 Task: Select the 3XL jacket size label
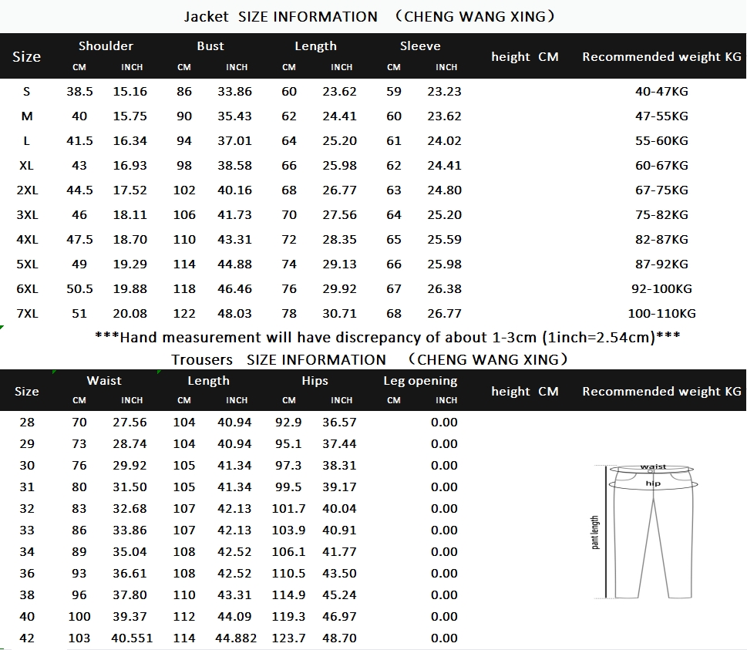[27, 215]
